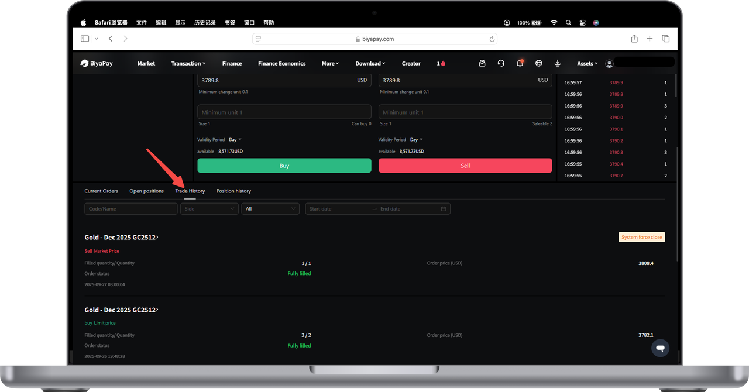
Task: Click the Start date field
Action: click(336, 209)
